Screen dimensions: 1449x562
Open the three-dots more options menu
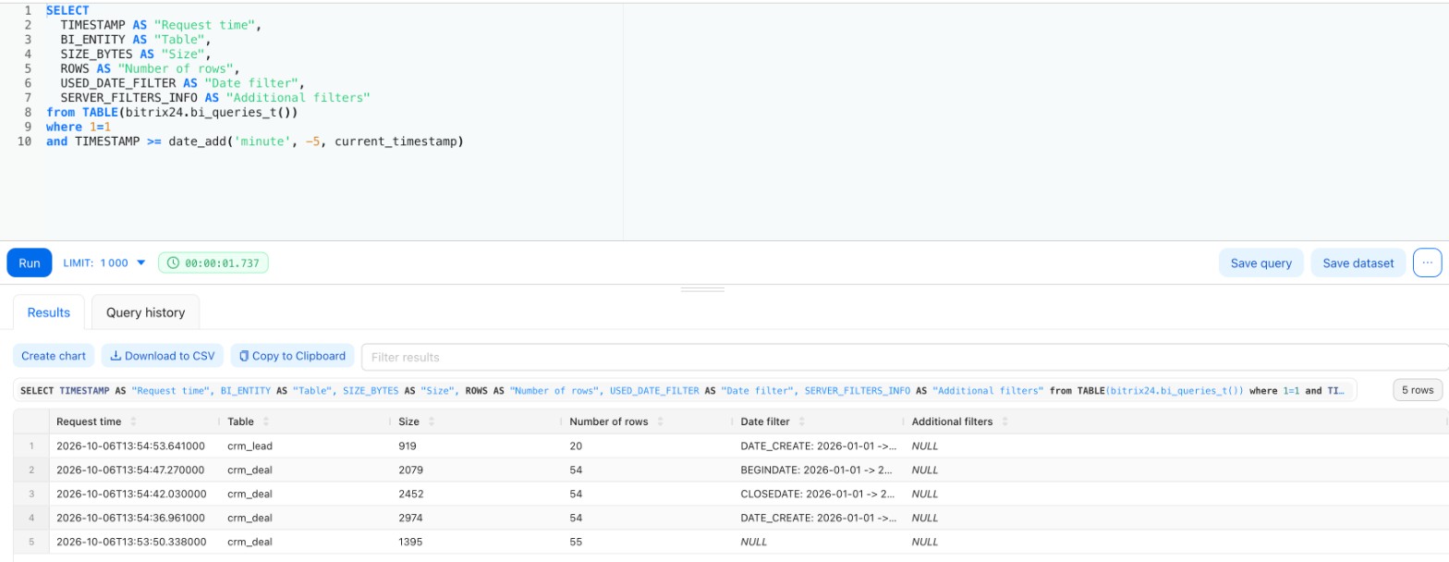click(x=1427, y=263)
